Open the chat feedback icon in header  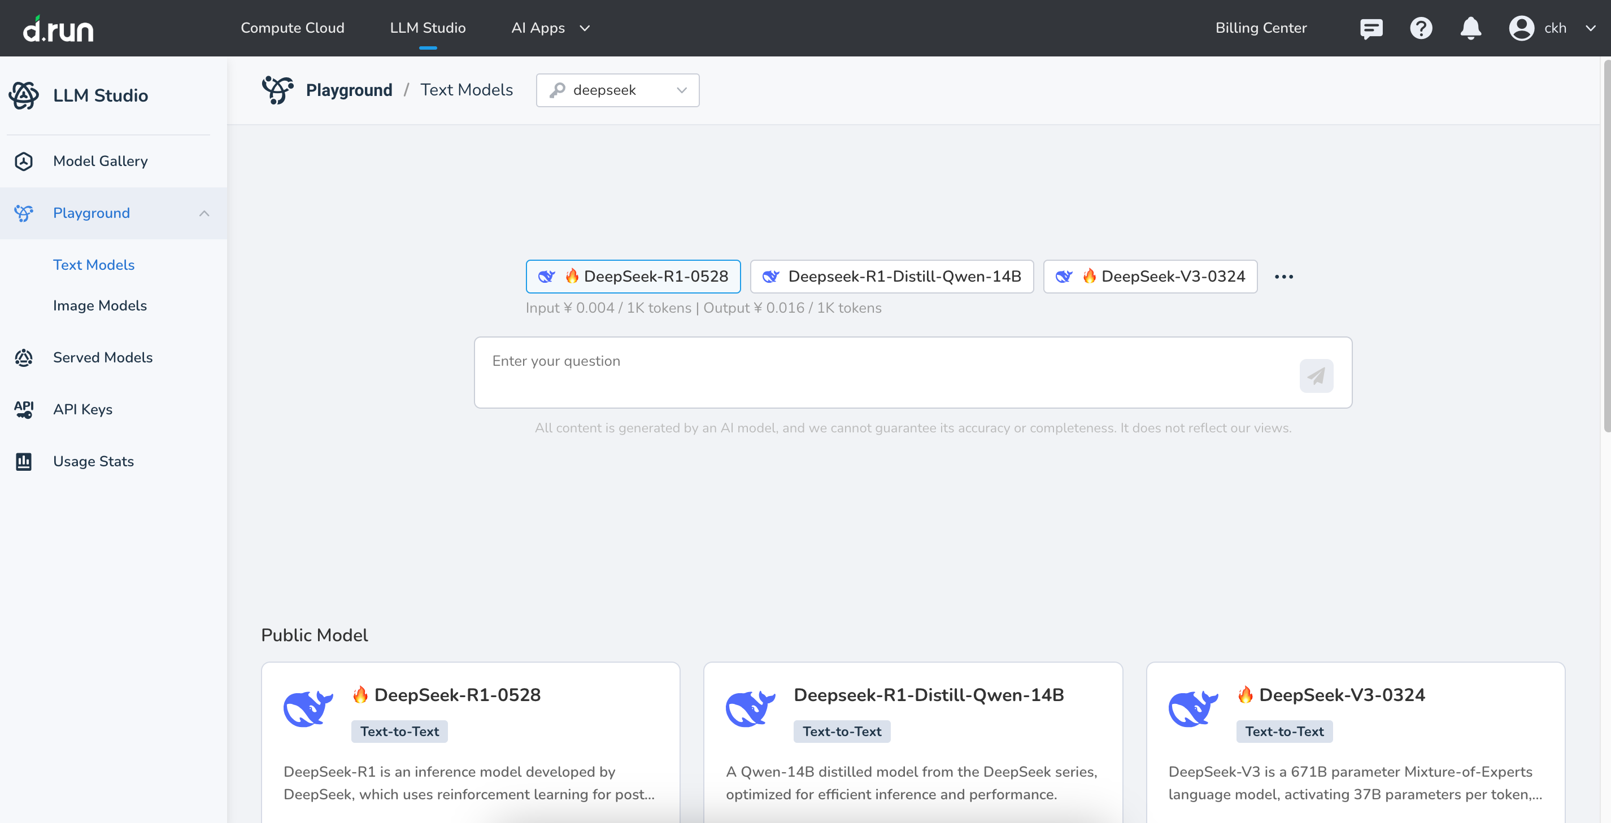[x=1371, y=28]
